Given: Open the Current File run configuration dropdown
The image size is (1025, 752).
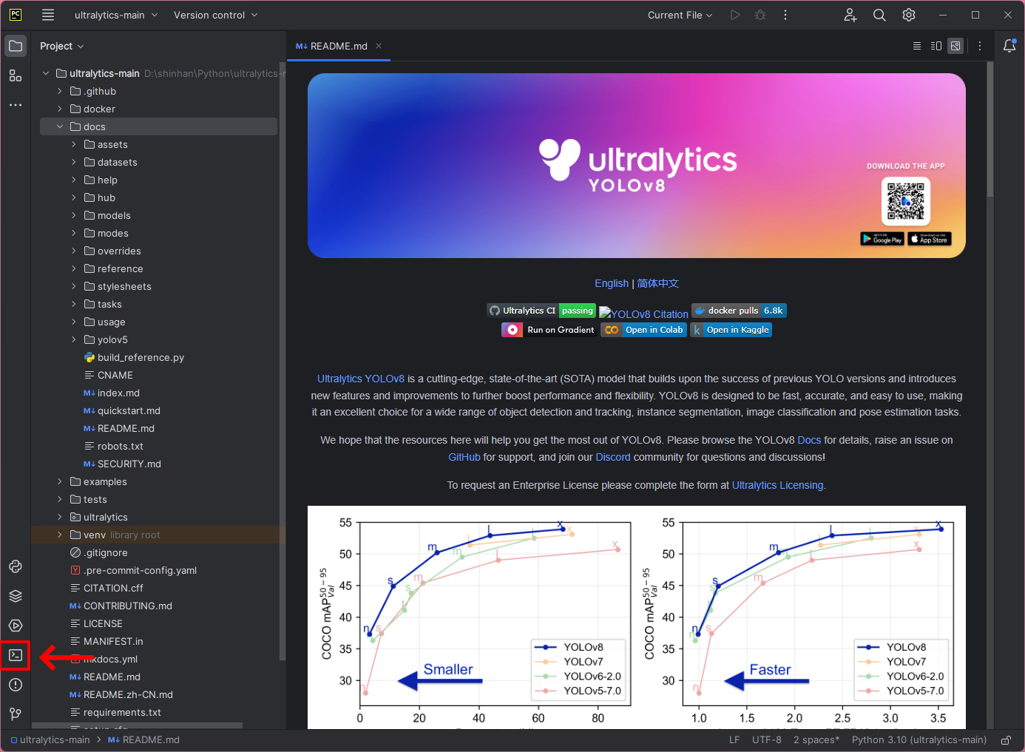Looking at the screenshot, I should pyautogui.click(x=680, y=15).
